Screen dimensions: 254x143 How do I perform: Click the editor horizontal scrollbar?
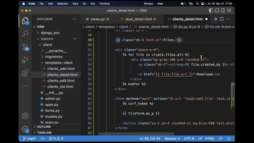point(137,134)
